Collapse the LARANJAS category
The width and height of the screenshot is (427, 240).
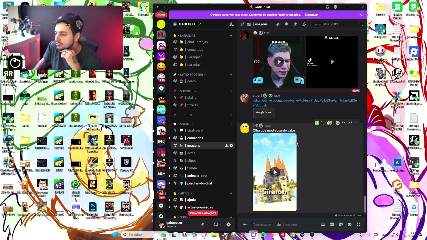tap(188, 35)
